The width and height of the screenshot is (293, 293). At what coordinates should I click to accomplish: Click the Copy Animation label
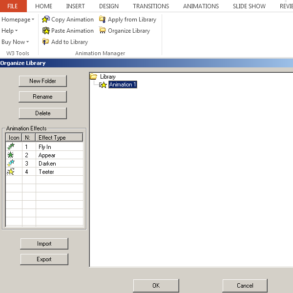pos(72,20)
